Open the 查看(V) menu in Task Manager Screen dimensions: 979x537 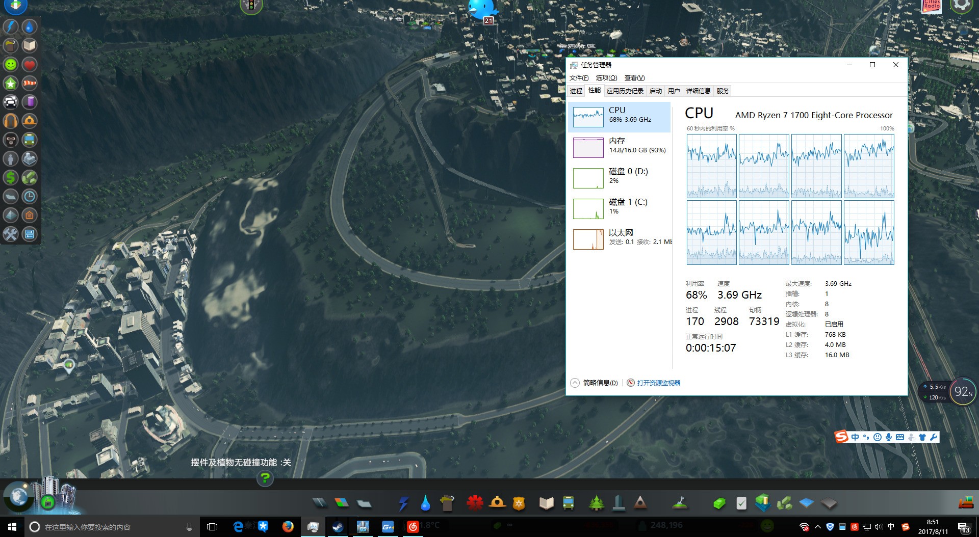point(634,78)
